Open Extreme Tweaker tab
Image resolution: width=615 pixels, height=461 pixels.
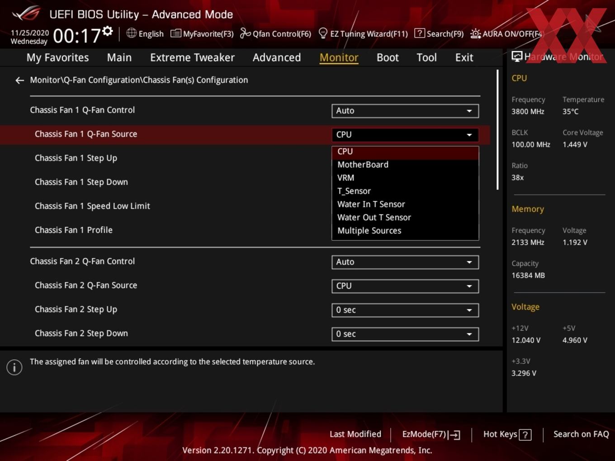click(x=192, y=57)
